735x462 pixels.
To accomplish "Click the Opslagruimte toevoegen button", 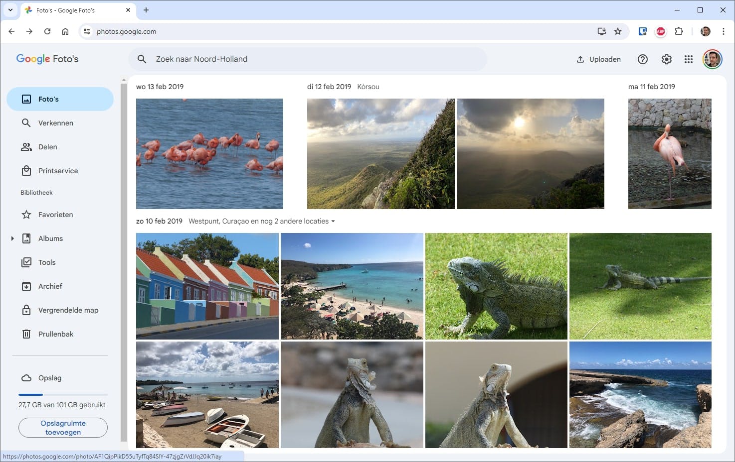I will click(63, 428).
